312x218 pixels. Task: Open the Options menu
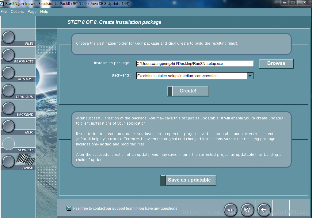(17, 12)
